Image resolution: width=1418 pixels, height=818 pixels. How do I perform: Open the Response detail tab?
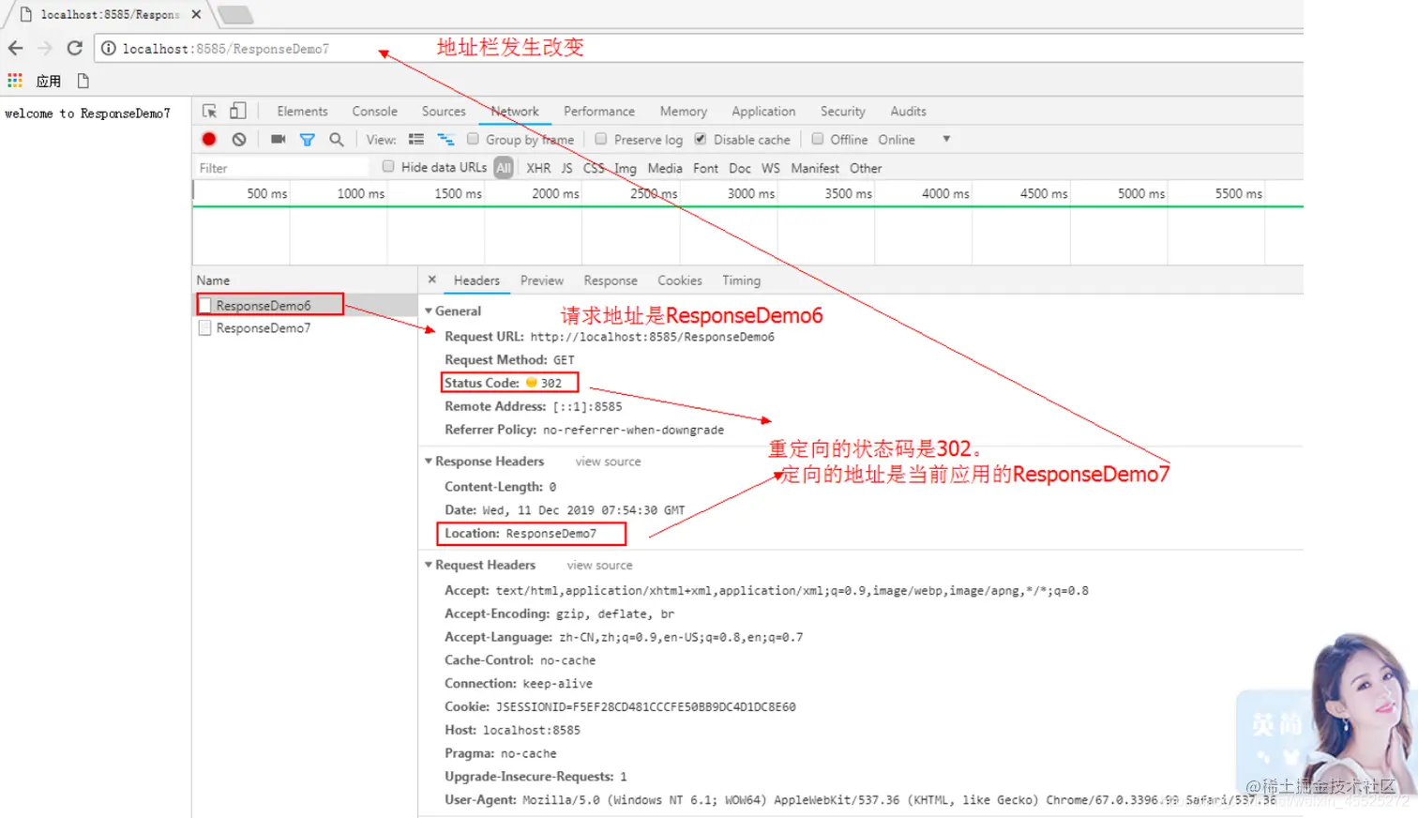[611, 280]
